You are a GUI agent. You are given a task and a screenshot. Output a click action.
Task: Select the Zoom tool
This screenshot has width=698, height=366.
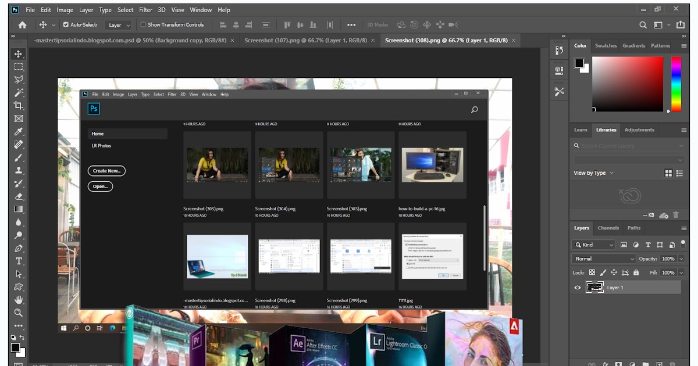19,313
